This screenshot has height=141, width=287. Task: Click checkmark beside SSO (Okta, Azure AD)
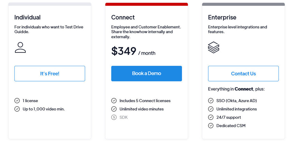click(211, 101)
